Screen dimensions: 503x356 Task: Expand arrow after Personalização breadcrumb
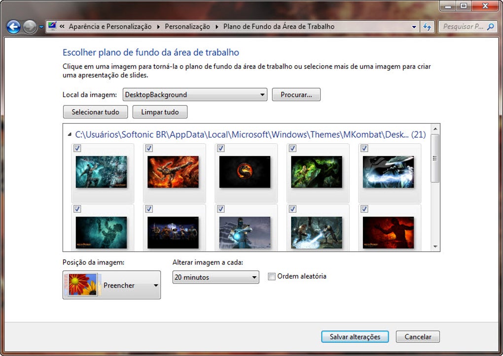217,27
